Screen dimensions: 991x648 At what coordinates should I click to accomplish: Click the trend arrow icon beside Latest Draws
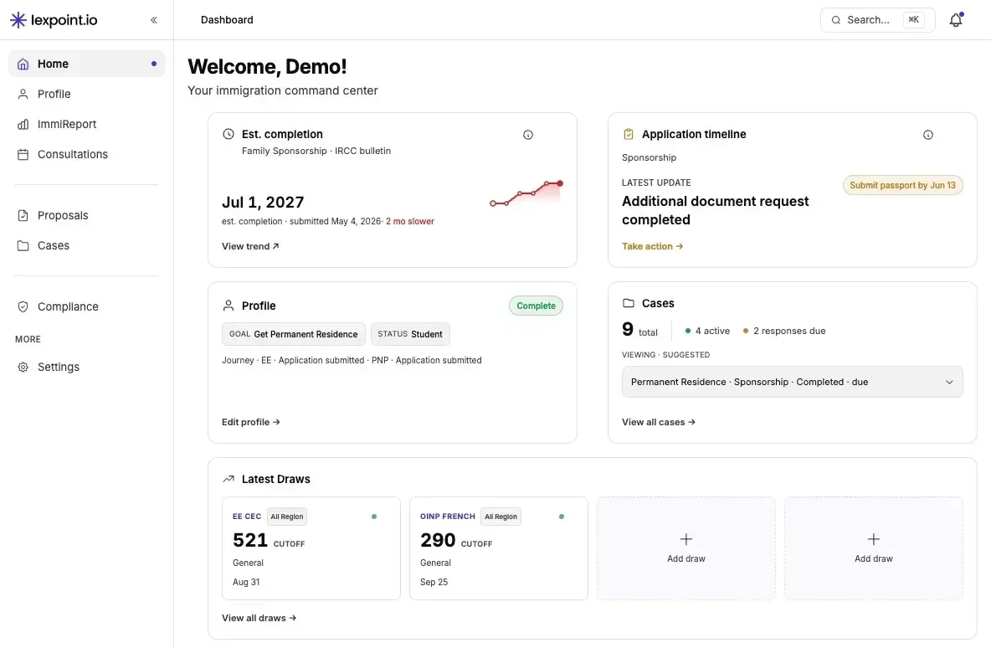pos(228,479)
